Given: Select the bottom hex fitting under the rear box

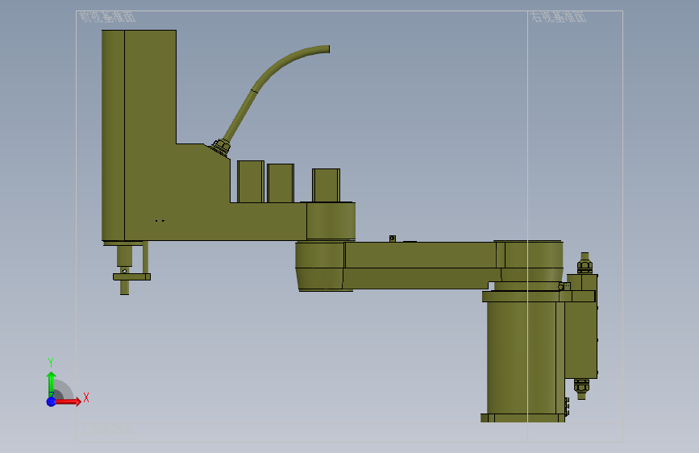Looking at the screenshot, I should pyautogui.click(x=581, y=389).
